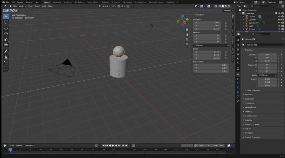Hide the Camera in the outliner
The image size is (285, 158).
[x=279, y=16]
